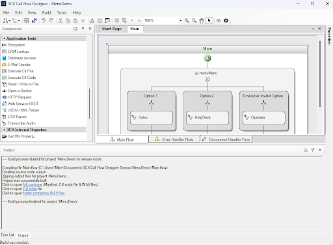Click the Option 2 branch icon
The width and height of the screenshot is (333, 245).
207,102
